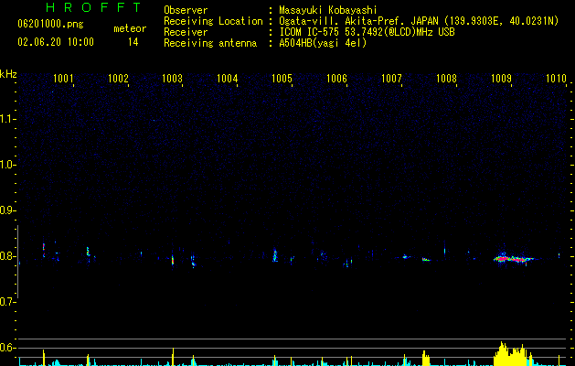The width and height of the screenshot is (575, 366).
Task: Click the 1.0 kHz axis label
Action: (7, 165)
